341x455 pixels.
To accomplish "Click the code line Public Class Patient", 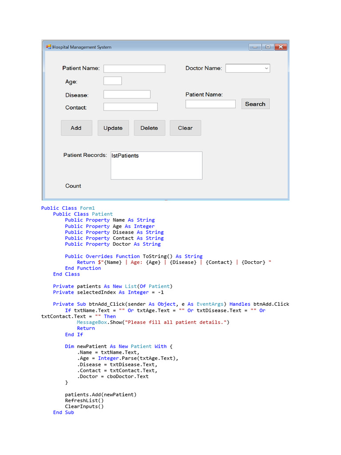I will [83, 214].
